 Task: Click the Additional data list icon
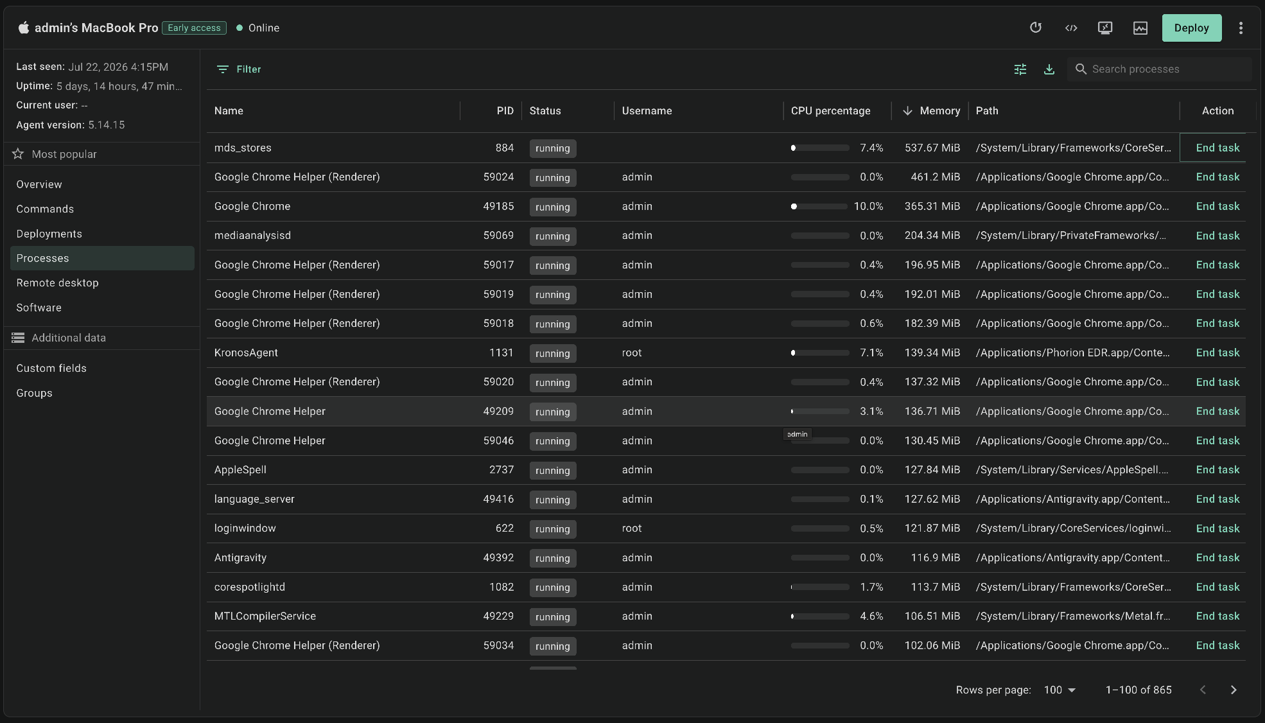tap(18, 338)
